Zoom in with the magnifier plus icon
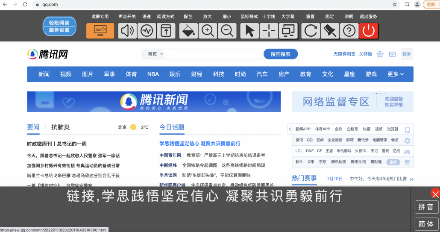Image resolution: width=440 pixels, height=232 pixels. click(x=208, y=31)
